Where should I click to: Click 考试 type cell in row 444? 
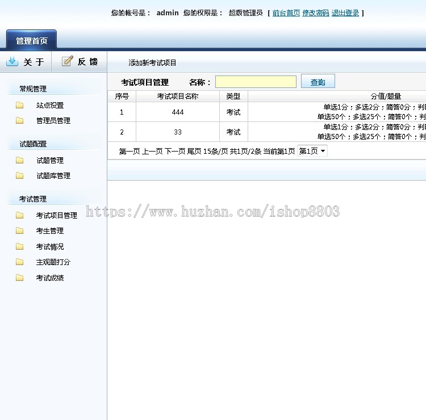coord(233,112)
